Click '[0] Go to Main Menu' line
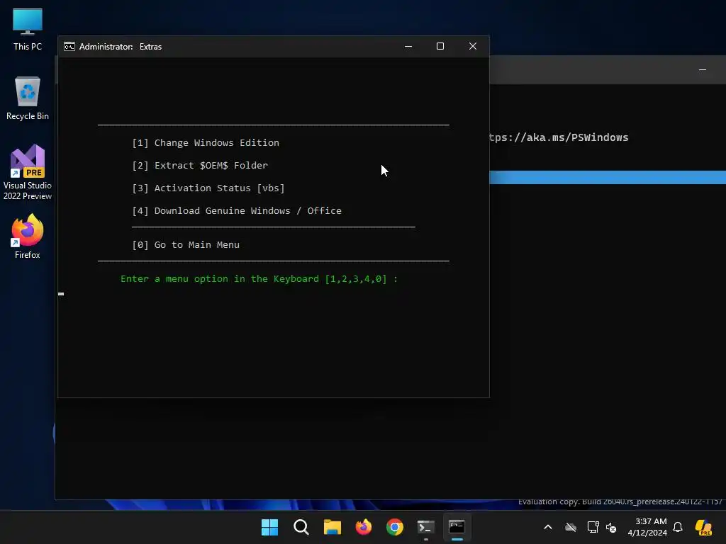Image resolution: width=726 pixels, height=544 pixels. (186, 244)
